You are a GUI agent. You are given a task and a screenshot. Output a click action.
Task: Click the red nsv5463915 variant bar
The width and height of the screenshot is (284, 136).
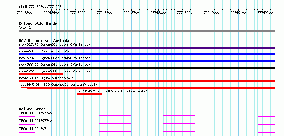click(x=147, y=81)
